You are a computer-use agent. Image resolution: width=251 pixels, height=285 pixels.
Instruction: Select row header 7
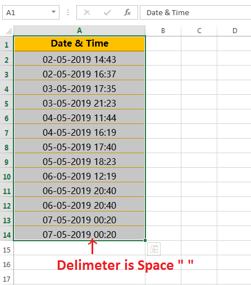pyautogui.click(x=7, y=131)
